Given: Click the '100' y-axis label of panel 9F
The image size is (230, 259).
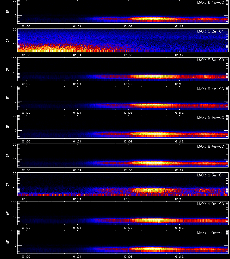Looking at the screenshot, I should [14, 231].
